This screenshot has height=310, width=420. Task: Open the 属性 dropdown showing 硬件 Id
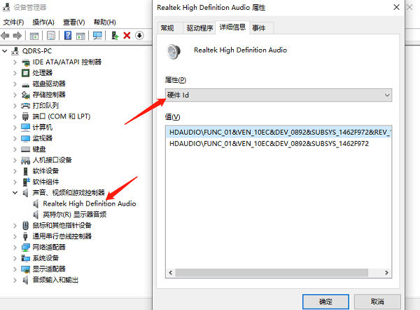[279, 95]
